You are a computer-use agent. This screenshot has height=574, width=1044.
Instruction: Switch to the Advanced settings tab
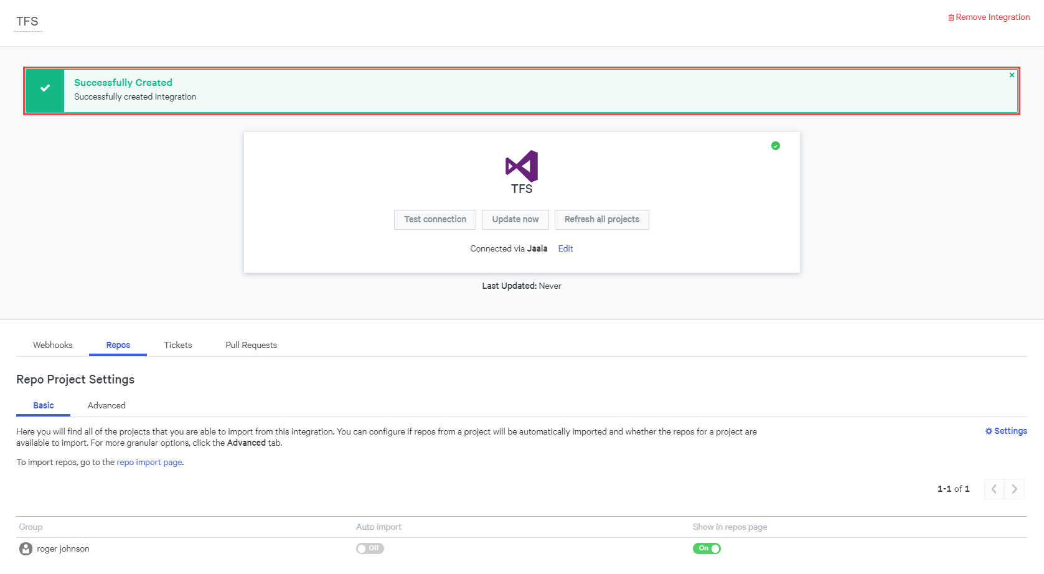tap(106, 405)
